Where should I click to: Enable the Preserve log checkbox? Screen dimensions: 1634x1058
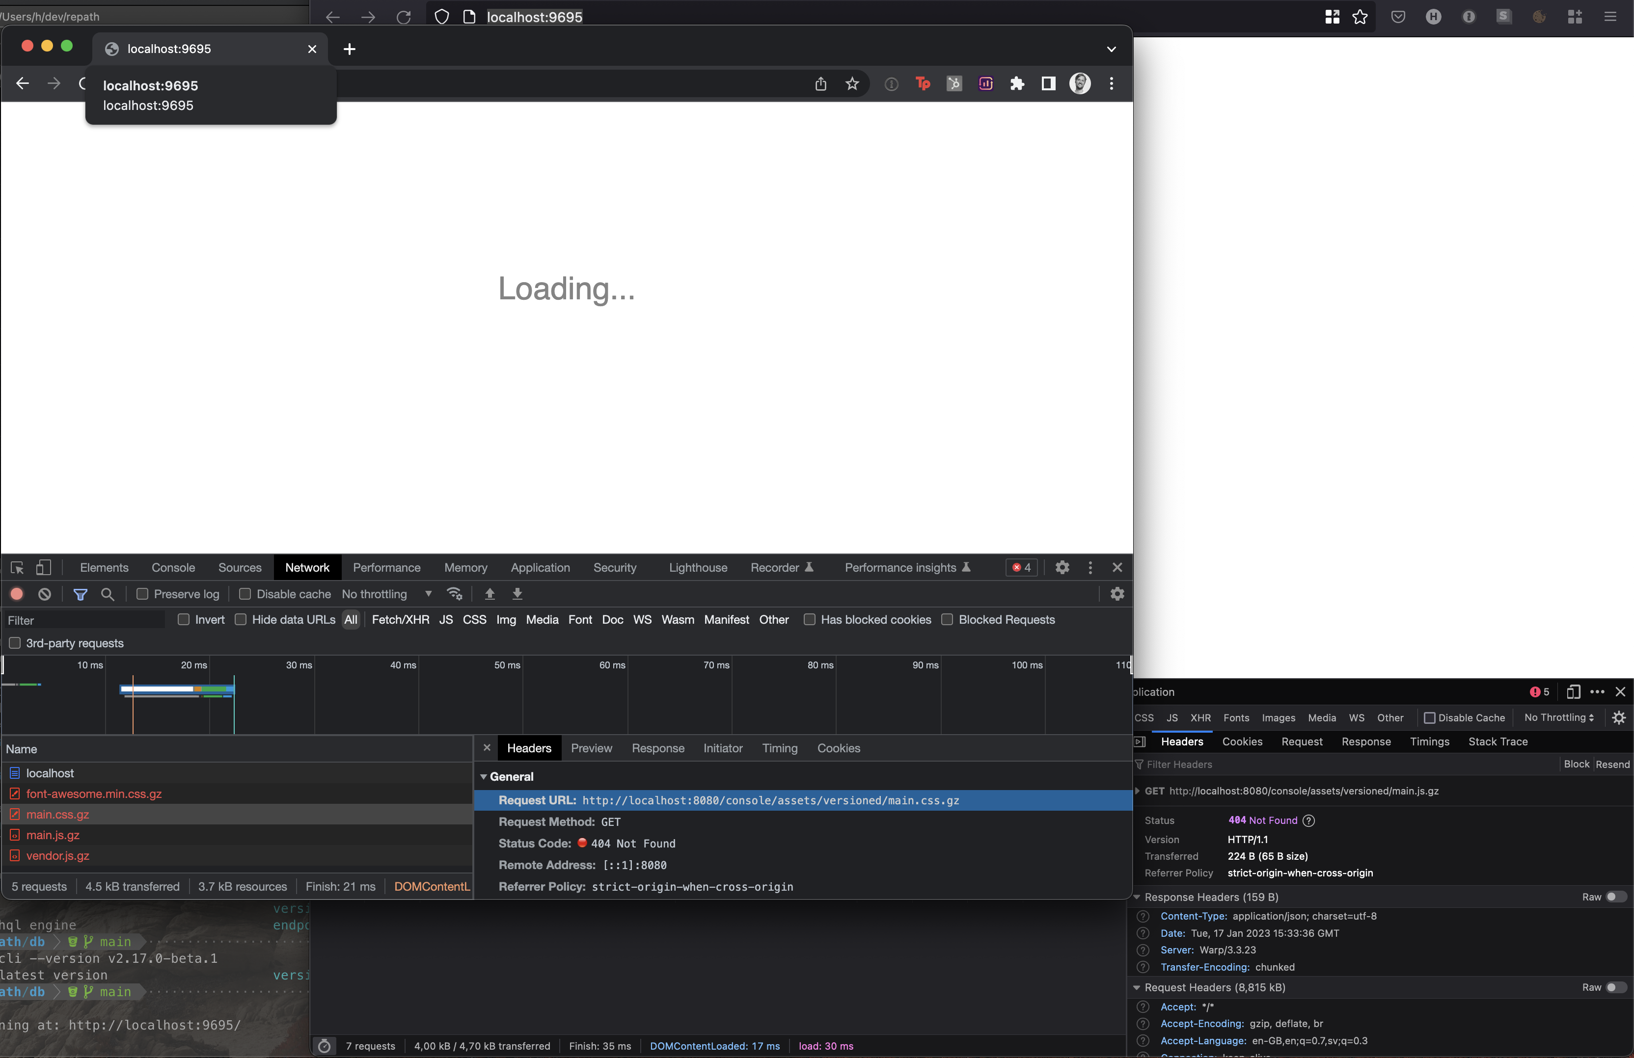pyautogui.click(x=141, y=594)
